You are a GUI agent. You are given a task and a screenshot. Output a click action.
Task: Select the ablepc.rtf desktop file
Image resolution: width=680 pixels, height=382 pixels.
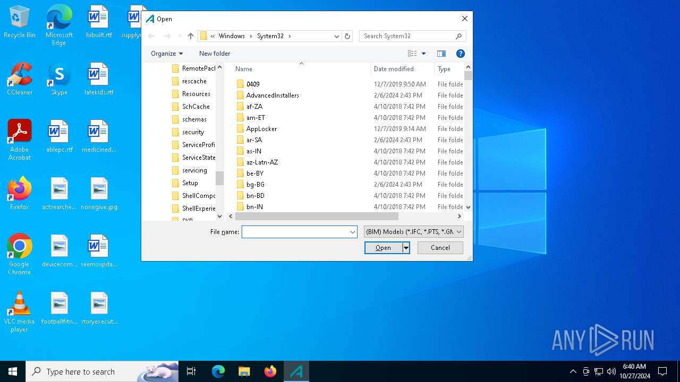[x=59, y=137]
